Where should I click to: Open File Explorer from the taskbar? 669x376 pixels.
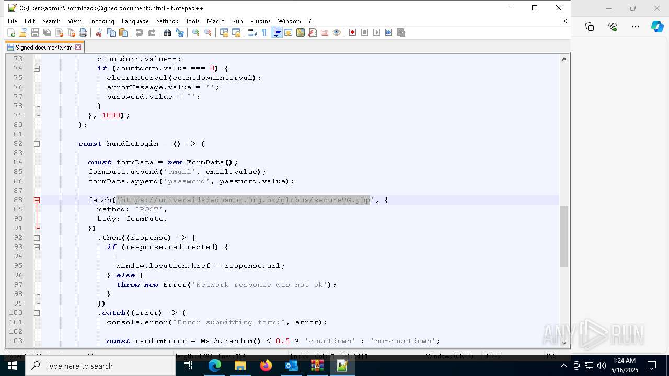[x=240, y=366]
